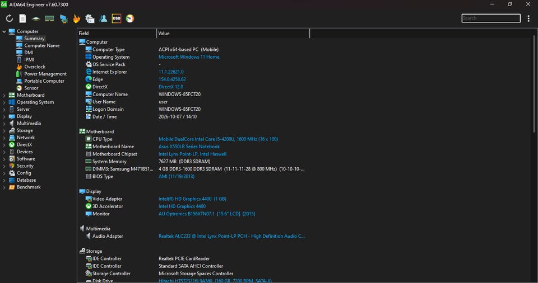Select the Config gear icon
This screenshot has height=283, width=538.
[12, 173]
